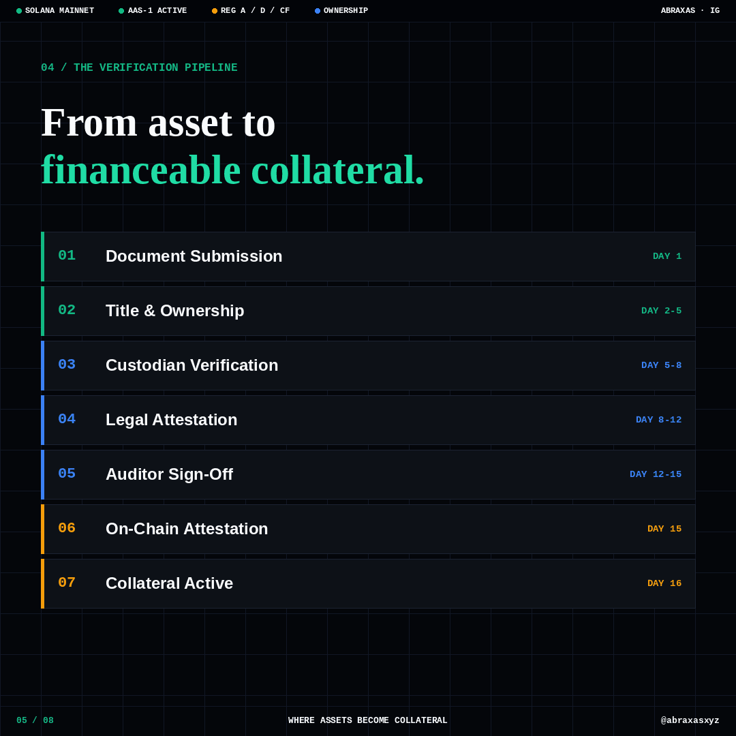Click the WHERE ASSETS BECOME COLLATERAL tagline
Viewport: 736px width, 736px height.
click(367, 720)
